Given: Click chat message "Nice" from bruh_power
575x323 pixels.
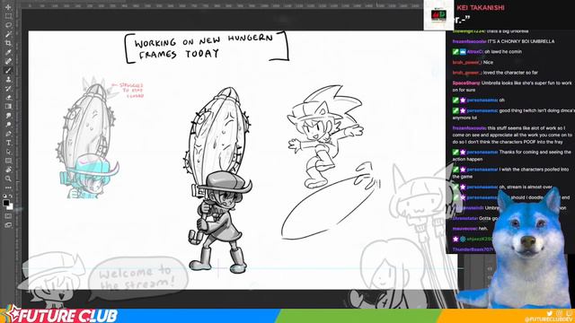Looking at the screenshot, I should [488, 62].
